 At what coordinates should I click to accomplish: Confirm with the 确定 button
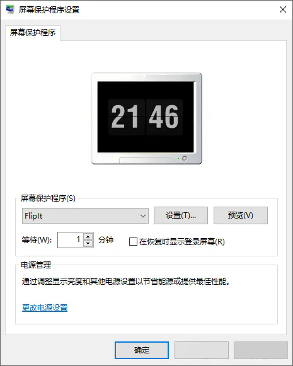click(142, 350)
